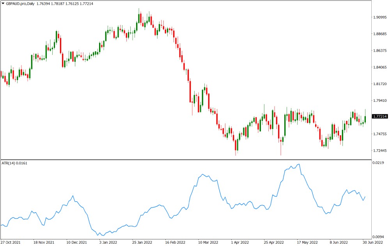Click the 8 Jun 2022 date label

(x=339, y=242)
